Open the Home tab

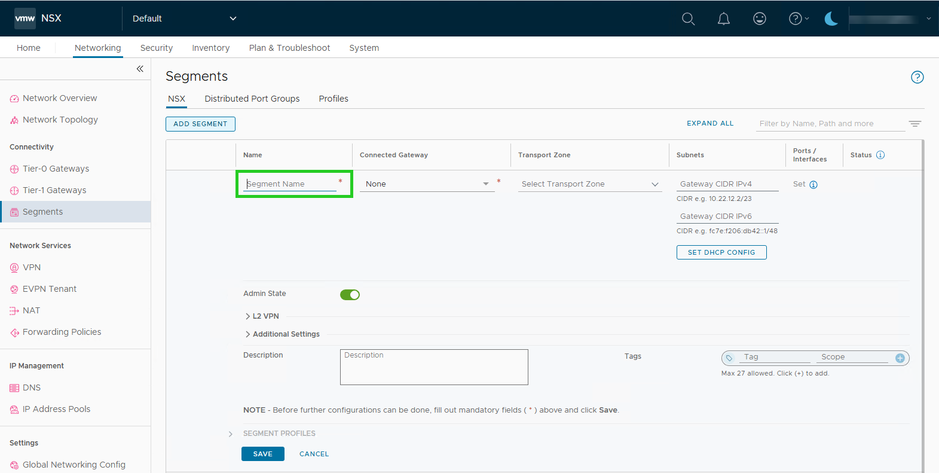(29, 48)
